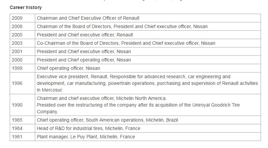
Task: Click Chairman and CEO of Renault row
Action: (88, 18)
